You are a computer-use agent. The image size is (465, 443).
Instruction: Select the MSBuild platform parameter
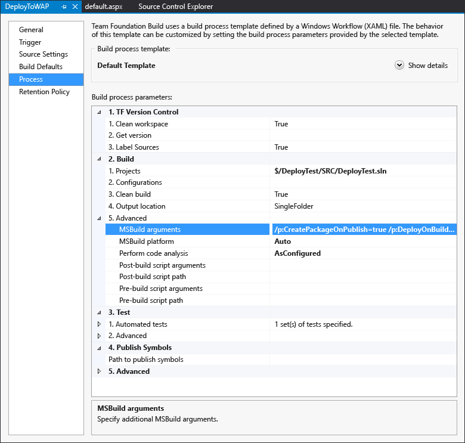point(187,241)
